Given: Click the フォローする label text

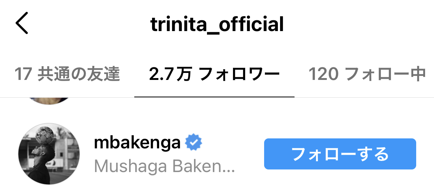Looking at the screenshot, I should [340, 154].
